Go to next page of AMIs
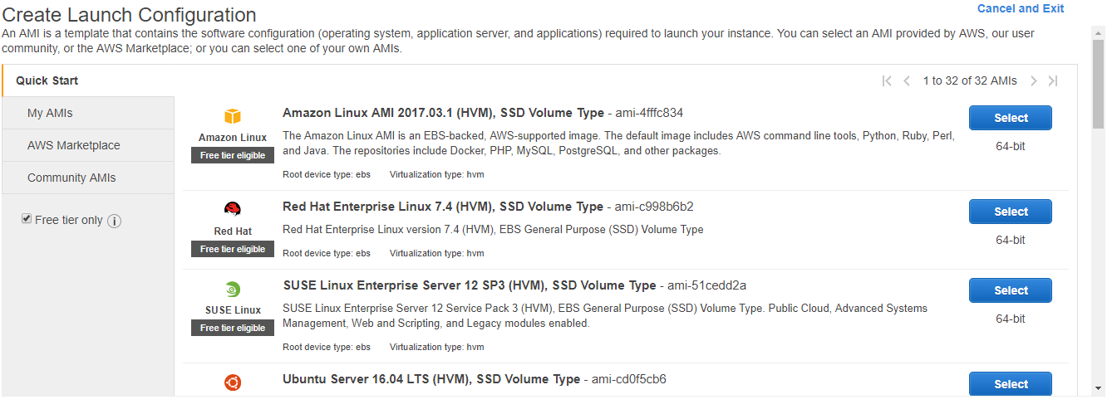Image resolution: width=1112 pixels, height=414 pixels. point(1034,81)
